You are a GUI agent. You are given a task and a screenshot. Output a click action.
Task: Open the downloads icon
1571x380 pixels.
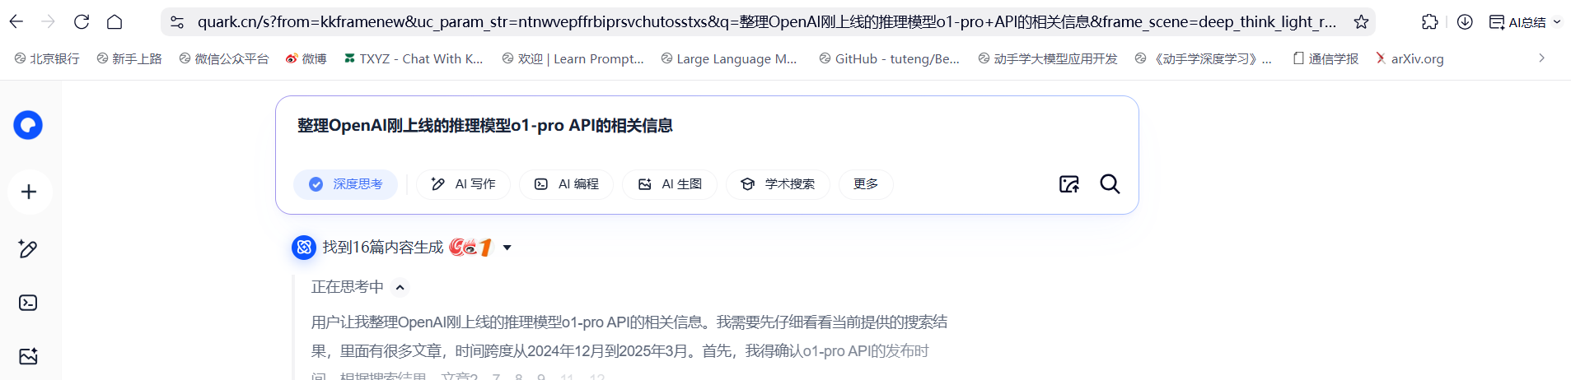[1465, 22]
